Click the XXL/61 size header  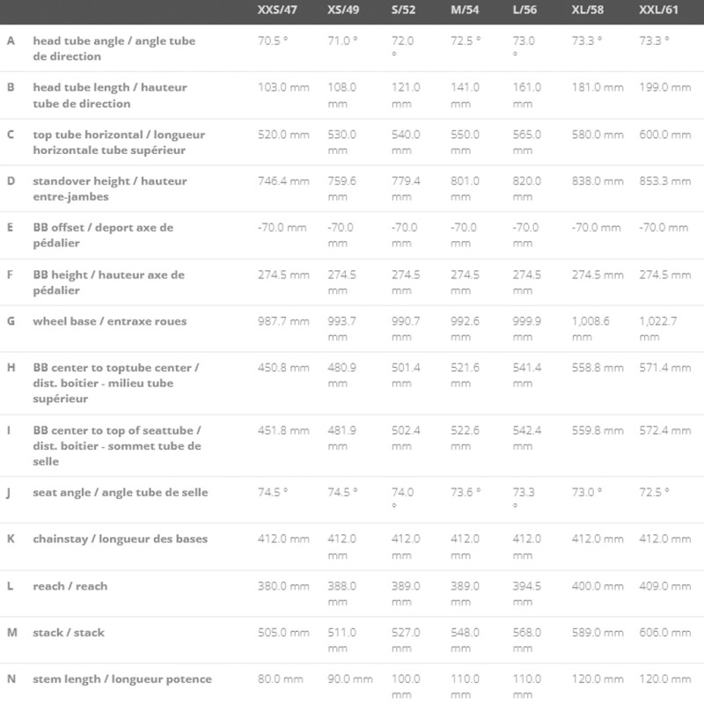point(658,10)
